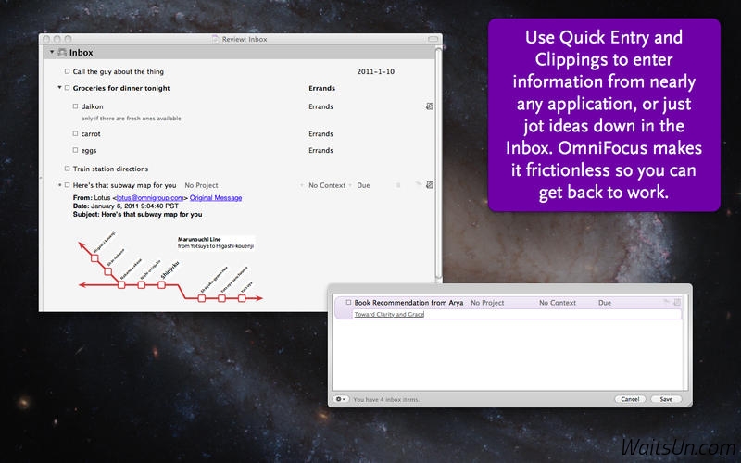The width and height of the screenshot is (741, 463).
Task: Click the Review window vertical scrollbar
Action: pos(438,163)
